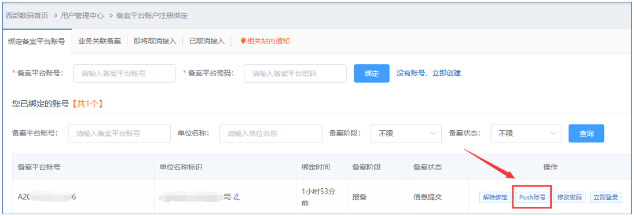
Task: Focus the 单位名称 search field
Action: coord(271,134)
